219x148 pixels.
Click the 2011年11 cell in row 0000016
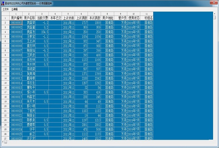(68, 92)
